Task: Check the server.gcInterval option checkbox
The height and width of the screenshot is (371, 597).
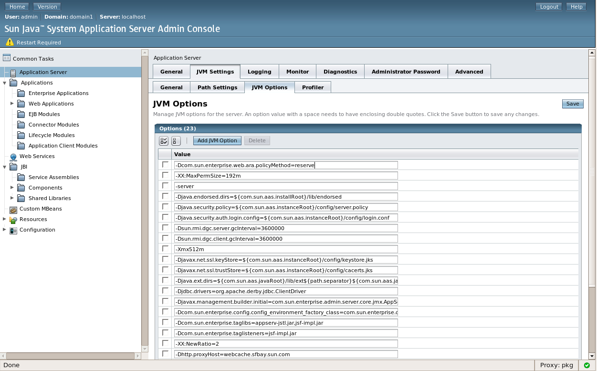Action: tap(165, 227)
